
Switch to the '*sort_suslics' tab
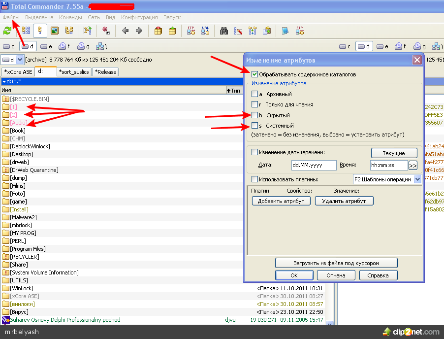coord(74,72)
